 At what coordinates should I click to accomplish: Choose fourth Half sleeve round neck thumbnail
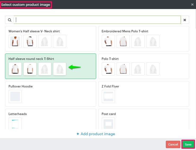[60, 69]
